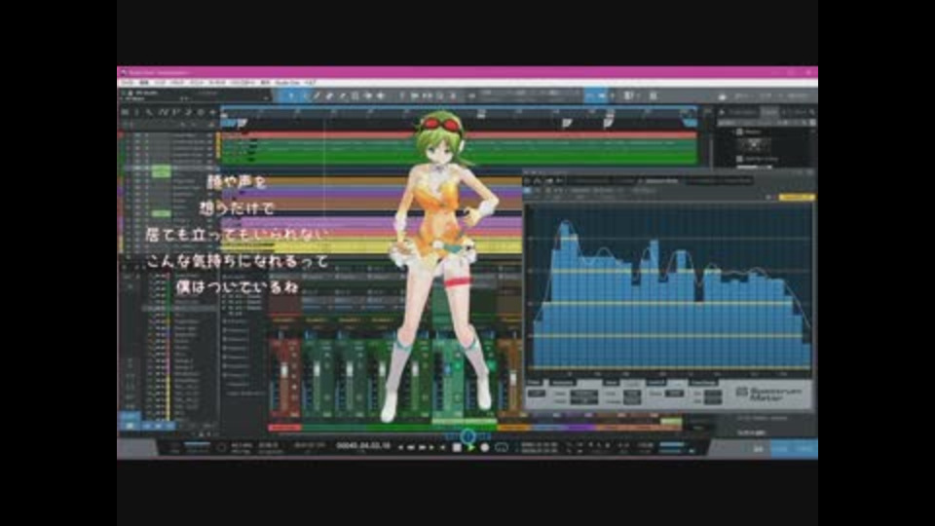Select the Mute tool in the toolbar

(355, 95)
